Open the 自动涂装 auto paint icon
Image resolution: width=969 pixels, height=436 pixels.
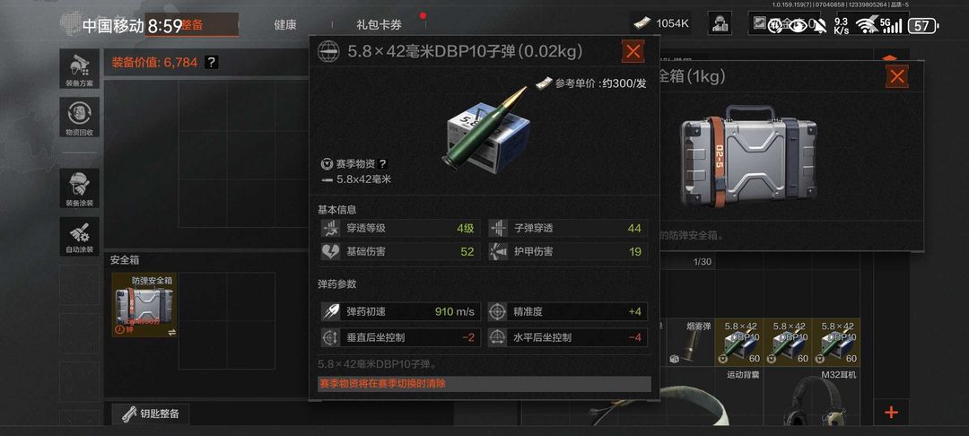(79, 237)
